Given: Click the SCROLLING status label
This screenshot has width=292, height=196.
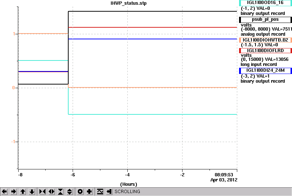Looking at the screenshot, I should [127, 192].
